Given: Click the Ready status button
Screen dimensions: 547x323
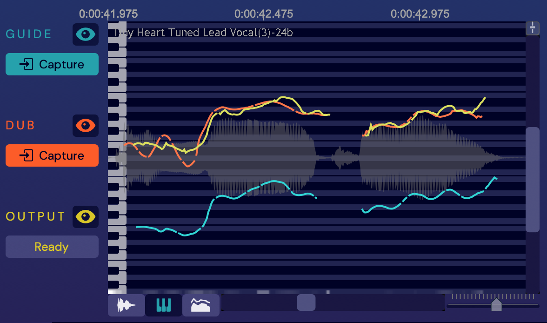Looking at the screenshot, I should 52,247.
